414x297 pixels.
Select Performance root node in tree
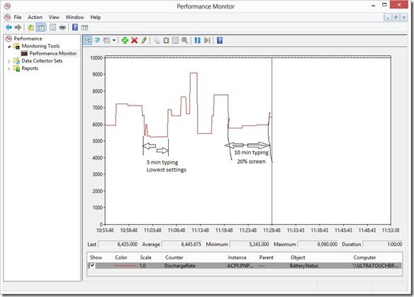pos(28,38)
